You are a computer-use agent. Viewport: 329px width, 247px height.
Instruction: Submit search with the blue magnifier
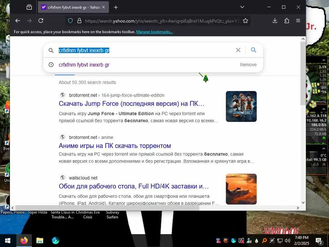pyautogui.click(x=253, y=50)
